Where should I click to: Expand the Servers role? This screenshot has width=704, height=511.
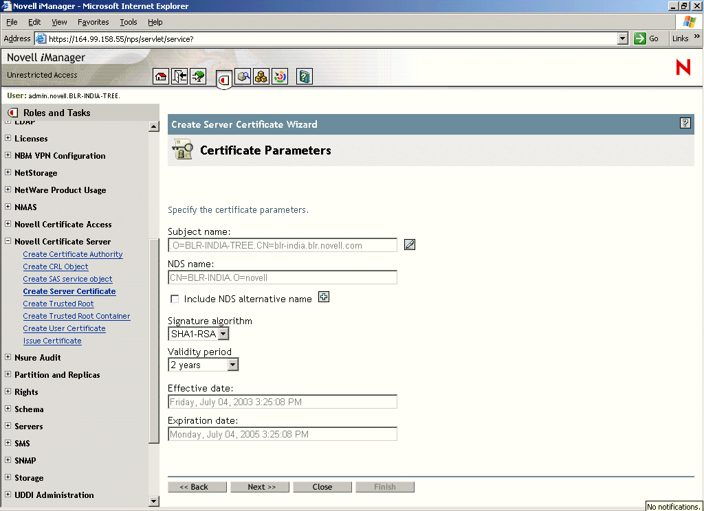pyautogui.click(x=8, y=425)
